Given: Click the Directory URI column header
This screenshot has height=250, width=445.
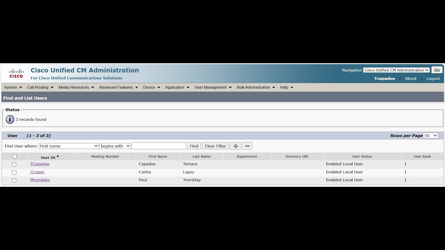Looking at the screenshot, I should pos(297,157).
